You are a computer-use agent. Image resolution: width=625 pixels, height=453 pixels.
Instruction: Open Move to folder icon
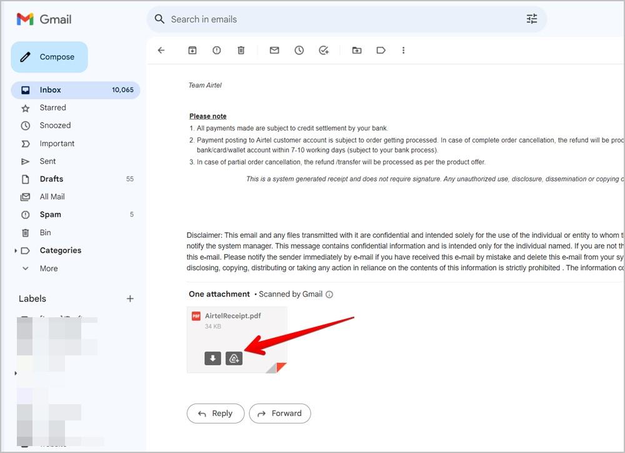[x=357, y=50]
